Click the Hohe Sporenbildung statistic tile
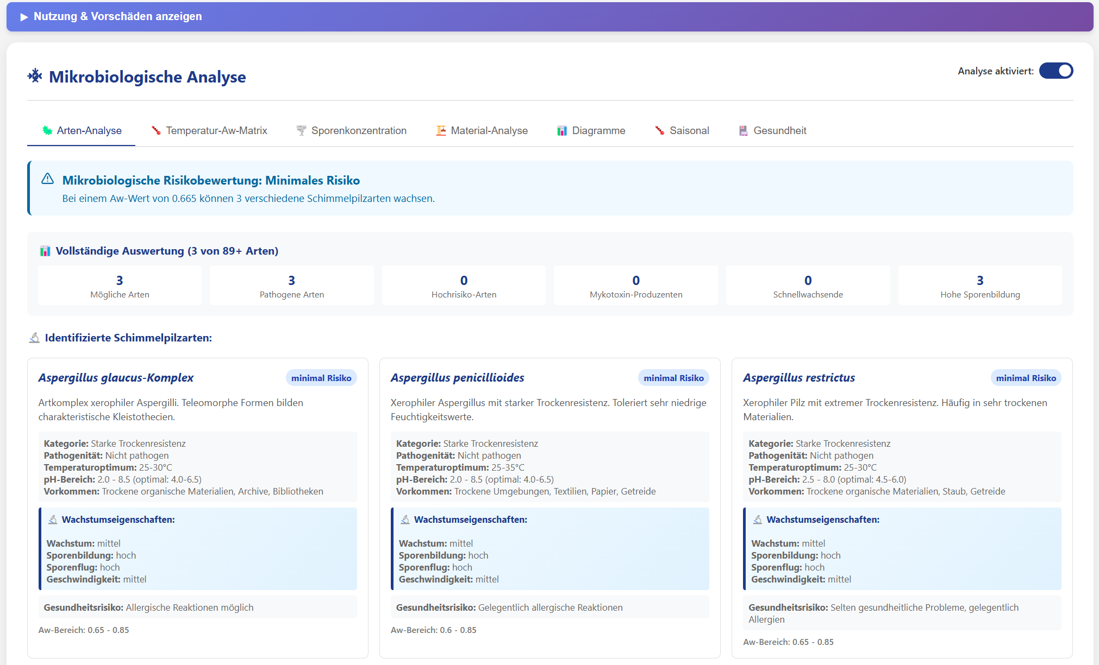Viewport: 1099px width, 665px height. tap(979, 286)
